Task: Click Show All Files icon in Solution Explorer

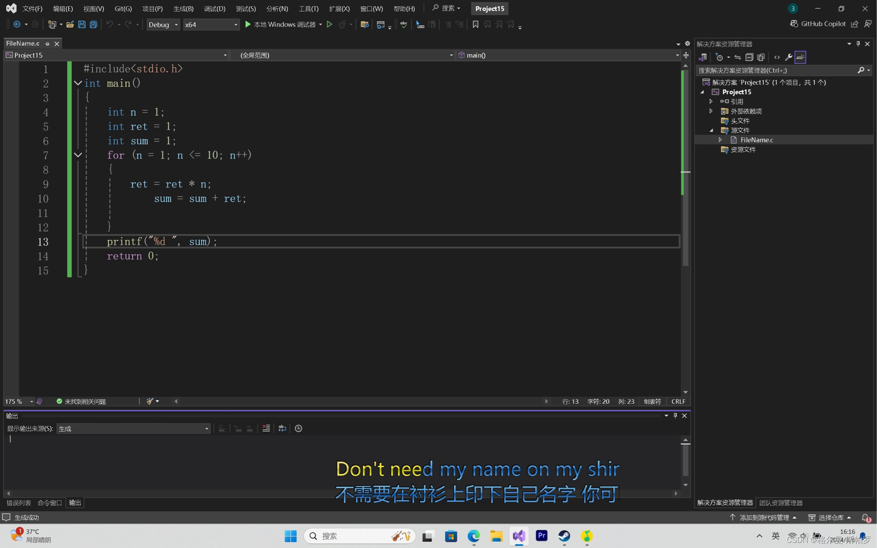Action: point(761,57)
